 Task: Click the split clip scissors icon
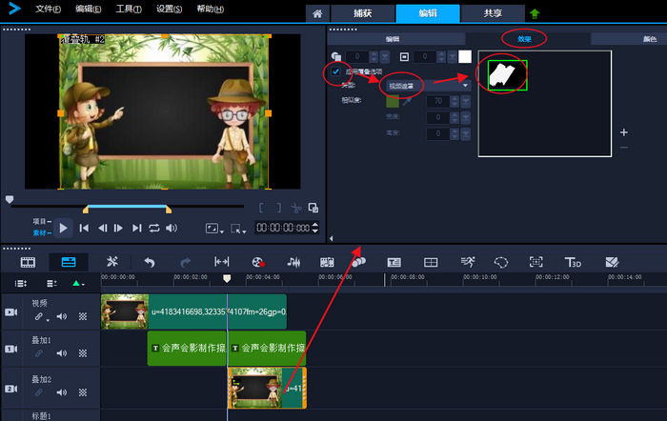click(x=296, y=208)
